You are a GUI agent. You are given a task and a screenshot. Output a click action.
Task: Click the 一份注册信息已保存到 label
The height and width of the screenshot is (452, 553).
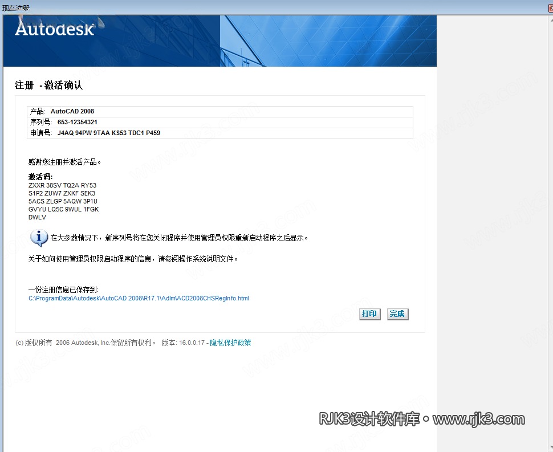63,290
